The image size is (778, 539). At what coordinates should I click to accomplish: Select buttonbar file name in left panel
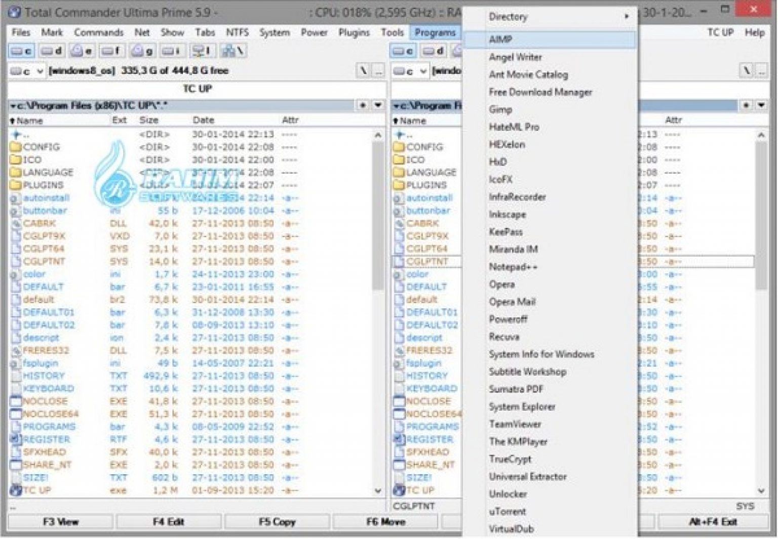click(x=45, y=211)
